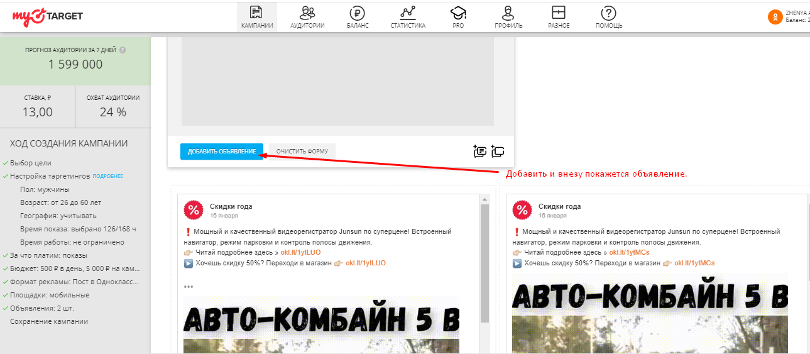Image resolution: width=810 pixels, height=354 pixels.
Task: Click the audience forecast help question icon
Action: [123, 50]
